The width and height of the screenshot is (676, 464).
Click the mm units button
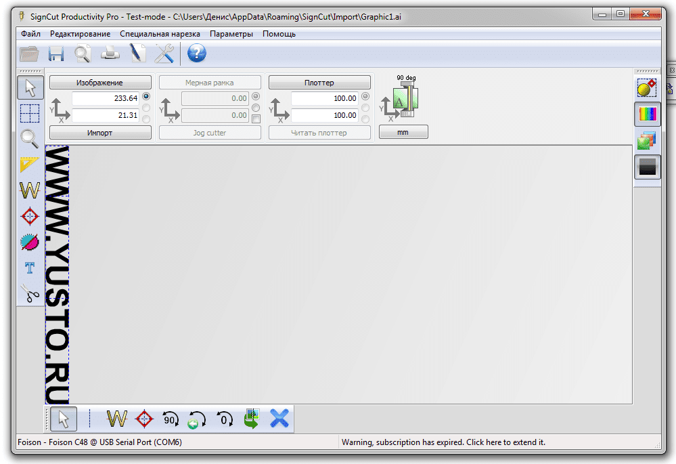pyautogui.click(x=403, y=132)
